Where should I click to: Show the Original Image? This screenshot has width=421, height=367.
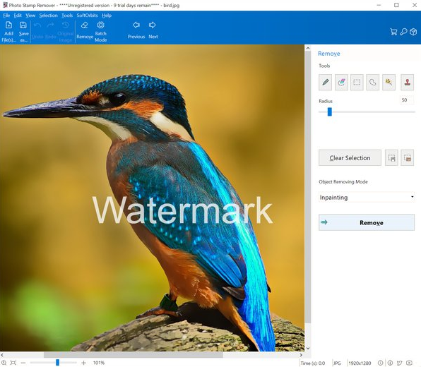(x=66, y=32)
